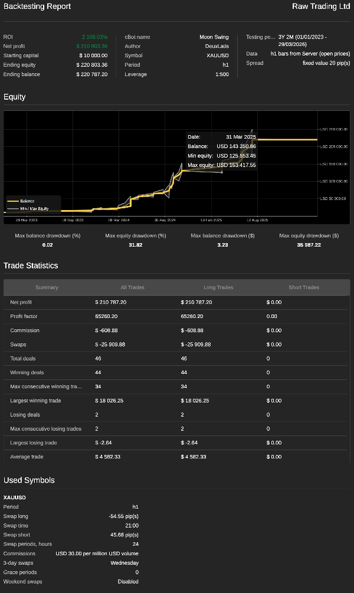Screen dimensions: 354x593
Task: Click the XAUUSD heading under Used Symbols
Action: tap(15, 497)
